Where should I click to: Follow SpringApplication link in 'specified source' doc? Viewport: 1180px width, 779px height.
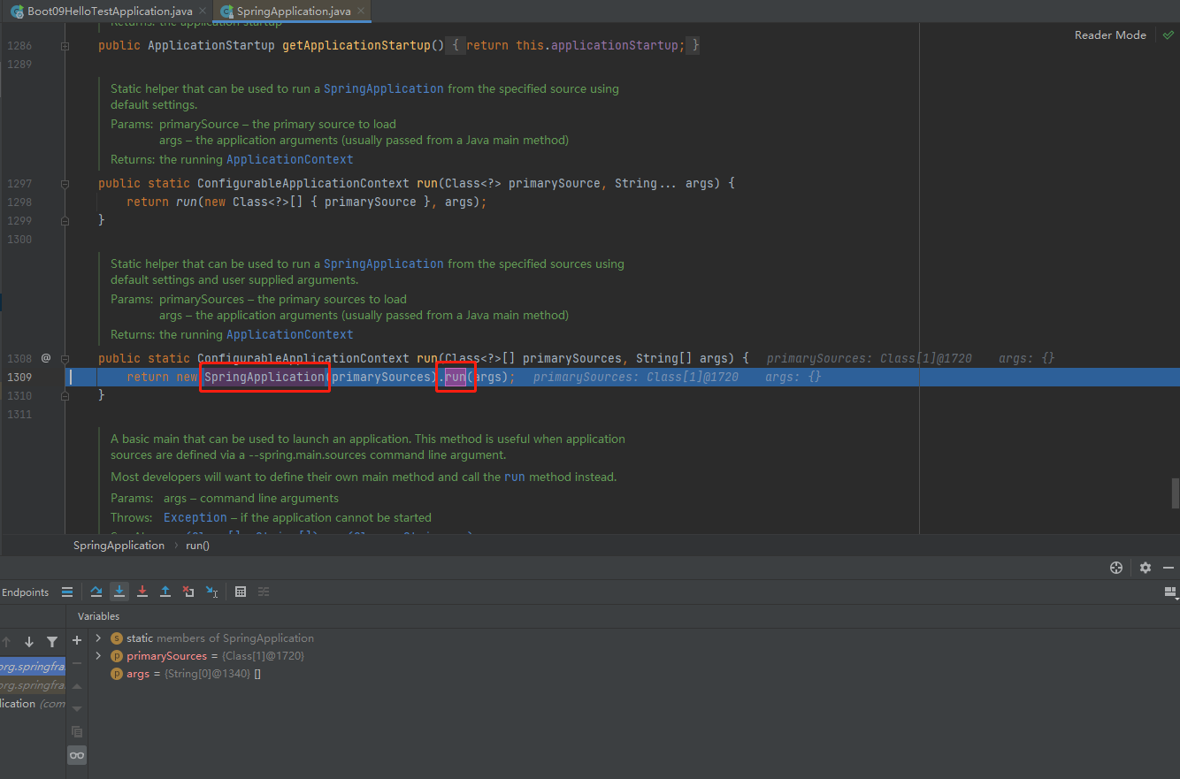384,89
